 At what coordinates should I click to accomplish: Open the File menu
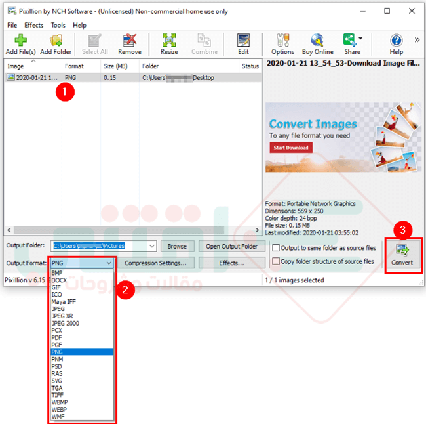point(12,25)
